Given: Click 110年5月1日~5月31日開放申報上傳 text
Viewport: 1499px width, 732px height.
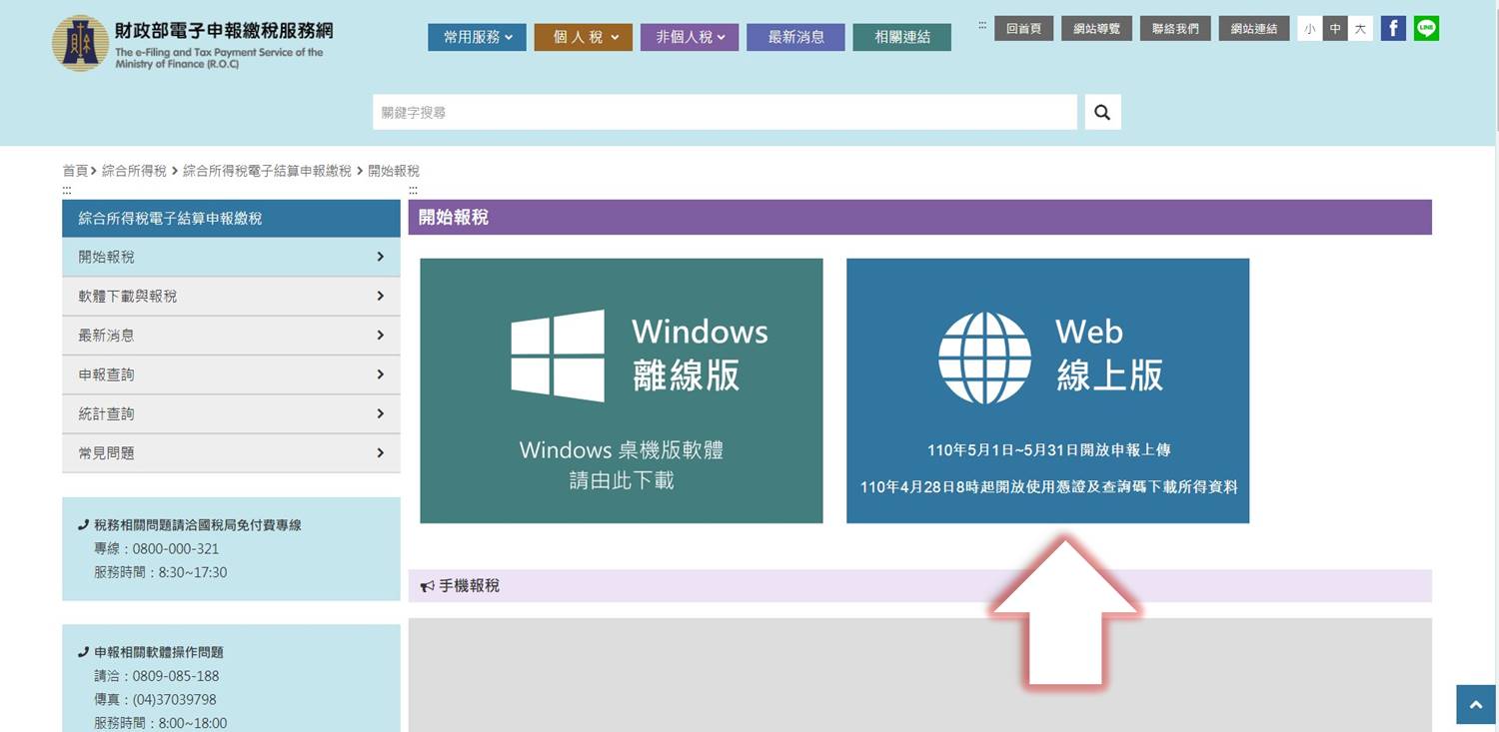Looking at the screenshot, I should coord(1048,450).
